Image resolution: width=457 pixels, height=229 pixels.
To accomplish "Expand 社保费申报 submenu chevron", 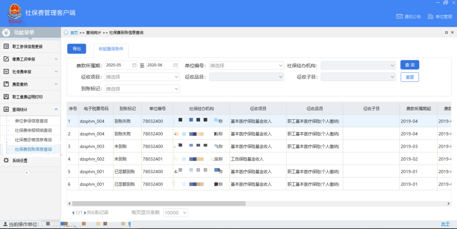I will (56, 71).
